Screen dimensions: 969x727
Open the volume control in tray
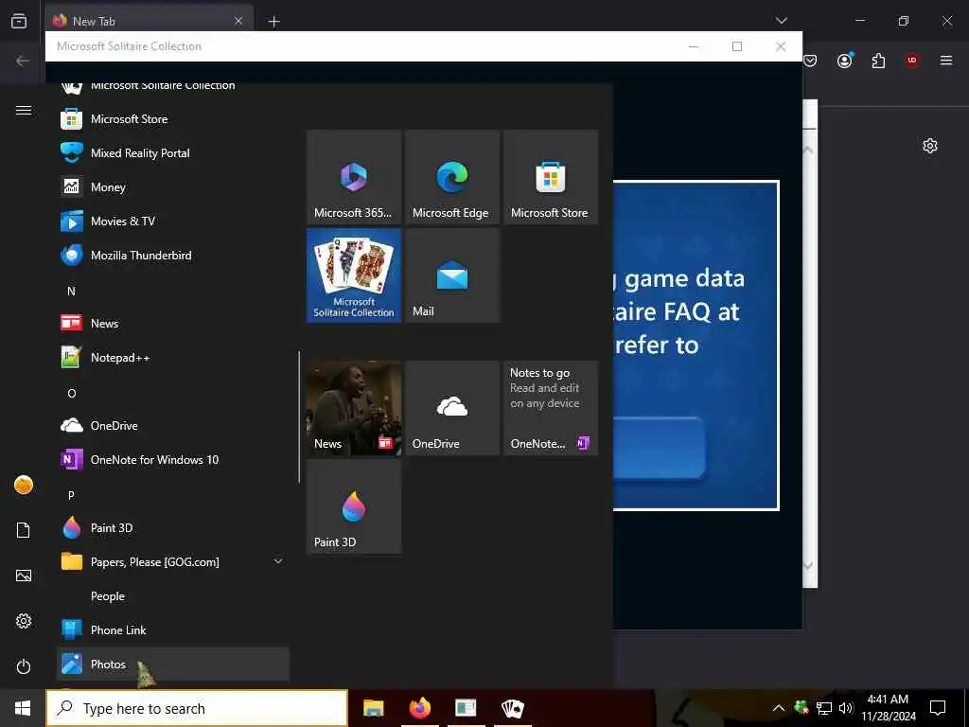[x=846, y=708]
